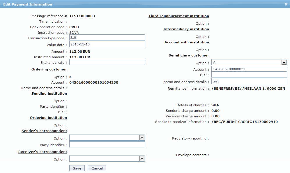The image size is (290, 173).
Task: Click the empty Exchange rate field
Action: point(107,62)
